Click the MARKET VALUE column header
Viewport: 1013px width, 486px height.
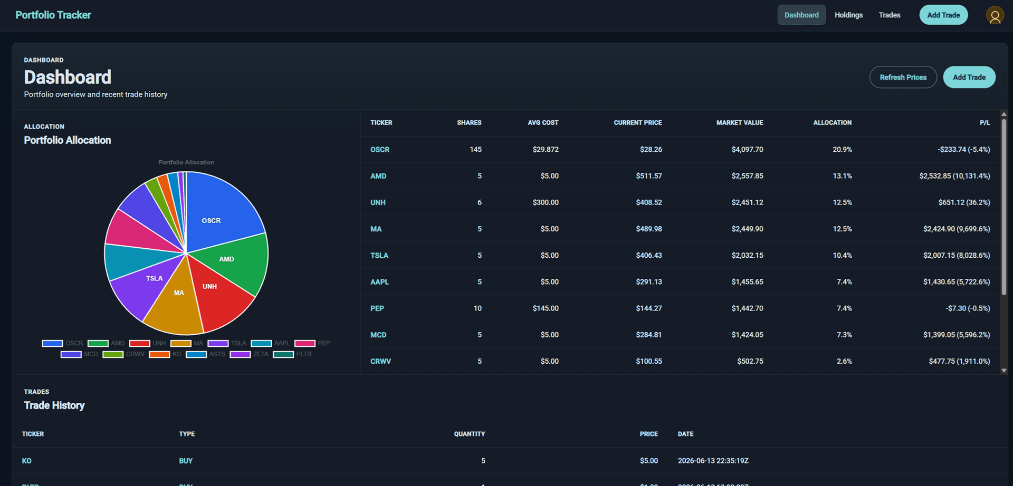tap(740, 123)
